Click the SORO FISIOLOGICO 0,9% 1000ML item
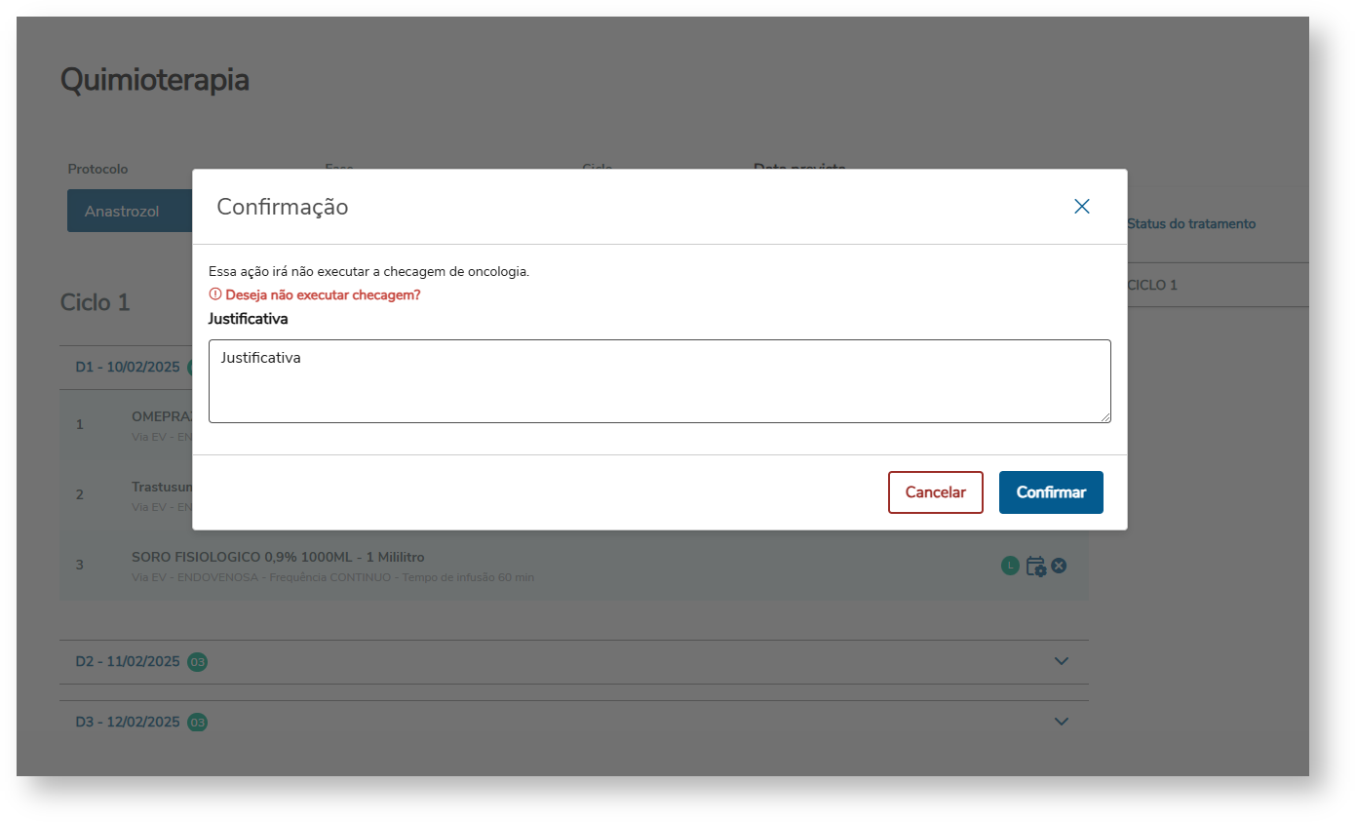1356x823 pixels. (x=278, y=558)
